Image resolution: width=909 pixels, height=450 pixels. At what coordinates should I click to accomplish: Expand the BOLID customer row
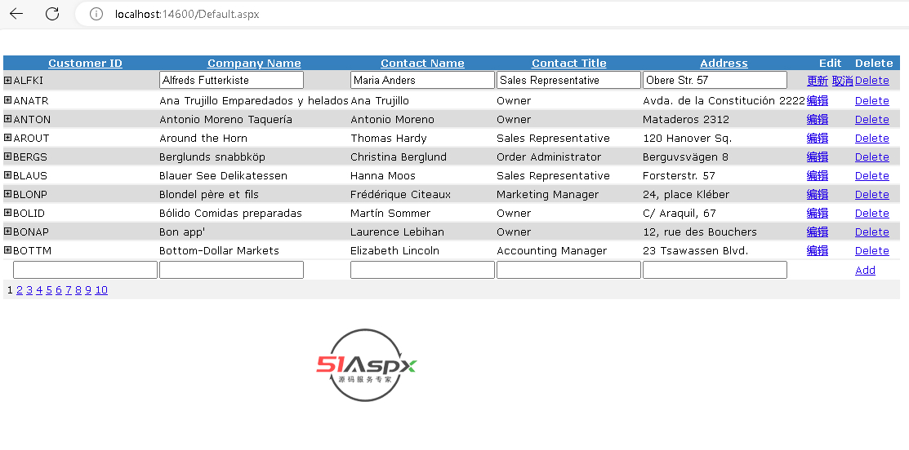(7, 212)
